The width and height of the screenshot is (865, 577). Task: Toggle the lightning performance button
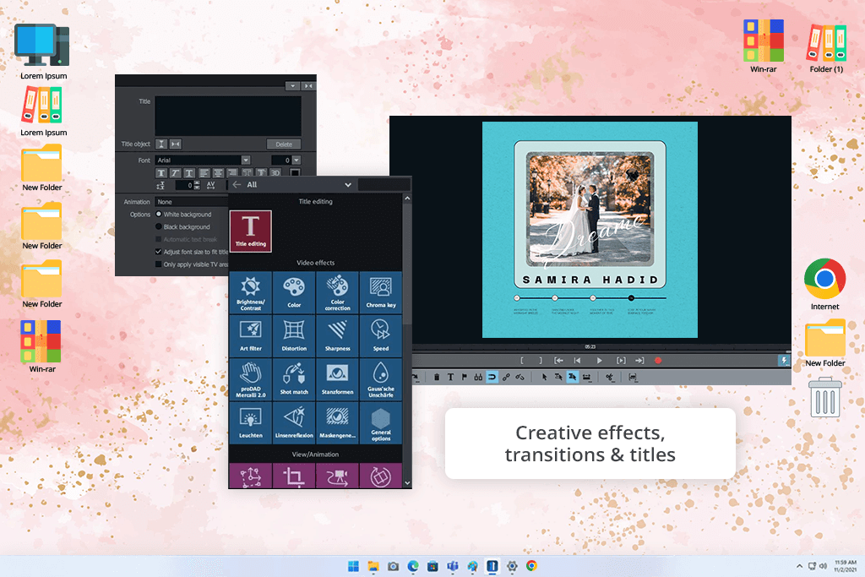[x=784, y=361]
